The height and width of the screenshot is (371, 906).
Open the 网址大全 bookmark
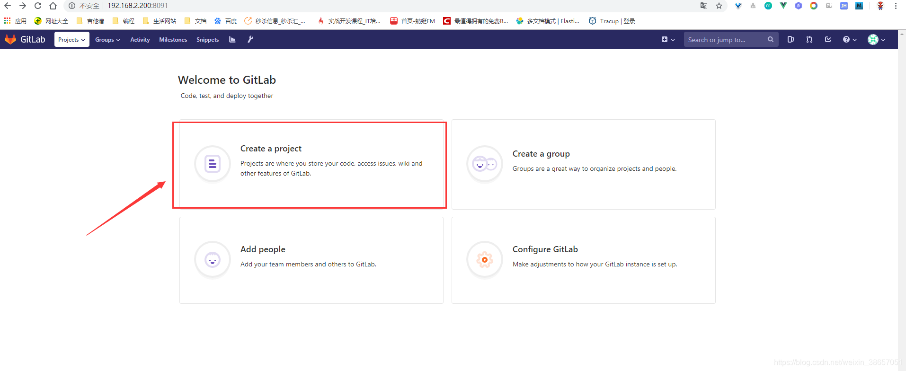[51, 21]
